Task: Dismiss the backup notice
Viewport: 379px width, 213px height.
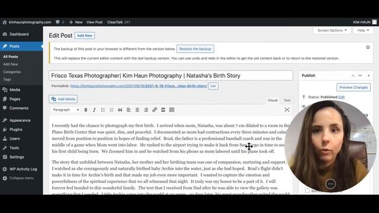Action: coord(368,47)
